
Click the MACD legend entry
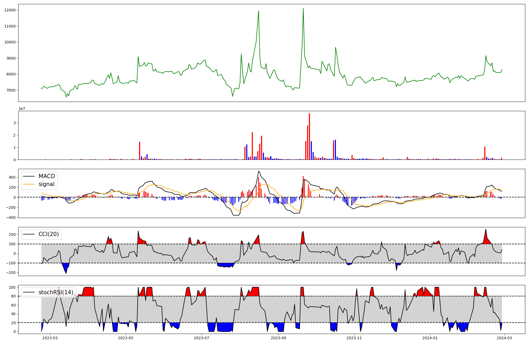point(47,176)
